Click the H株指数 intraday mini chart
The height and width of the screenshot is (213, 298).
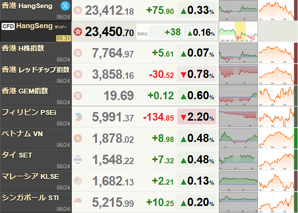tap(238, 53)
